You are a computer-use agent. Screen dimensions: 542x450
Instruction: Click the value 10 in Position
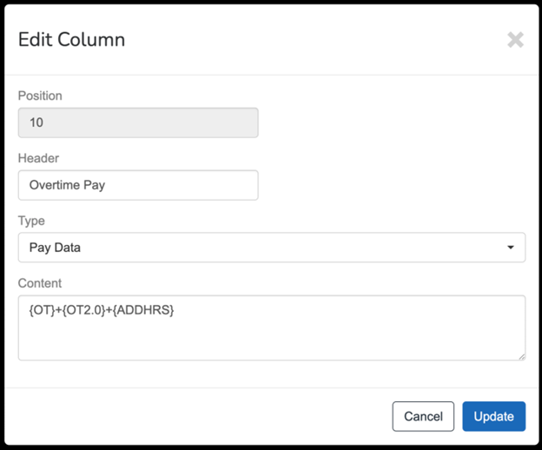pos(36,122)
